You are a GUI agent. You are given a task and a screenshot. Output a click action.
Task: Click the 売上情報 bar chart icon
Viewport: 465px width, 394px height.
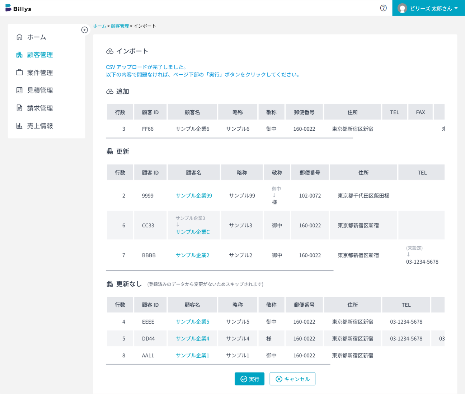tap(19, 126)
